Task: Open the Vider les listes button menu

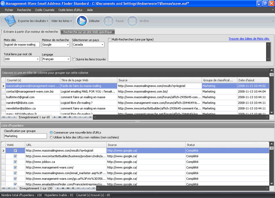Action: point(62,21)
